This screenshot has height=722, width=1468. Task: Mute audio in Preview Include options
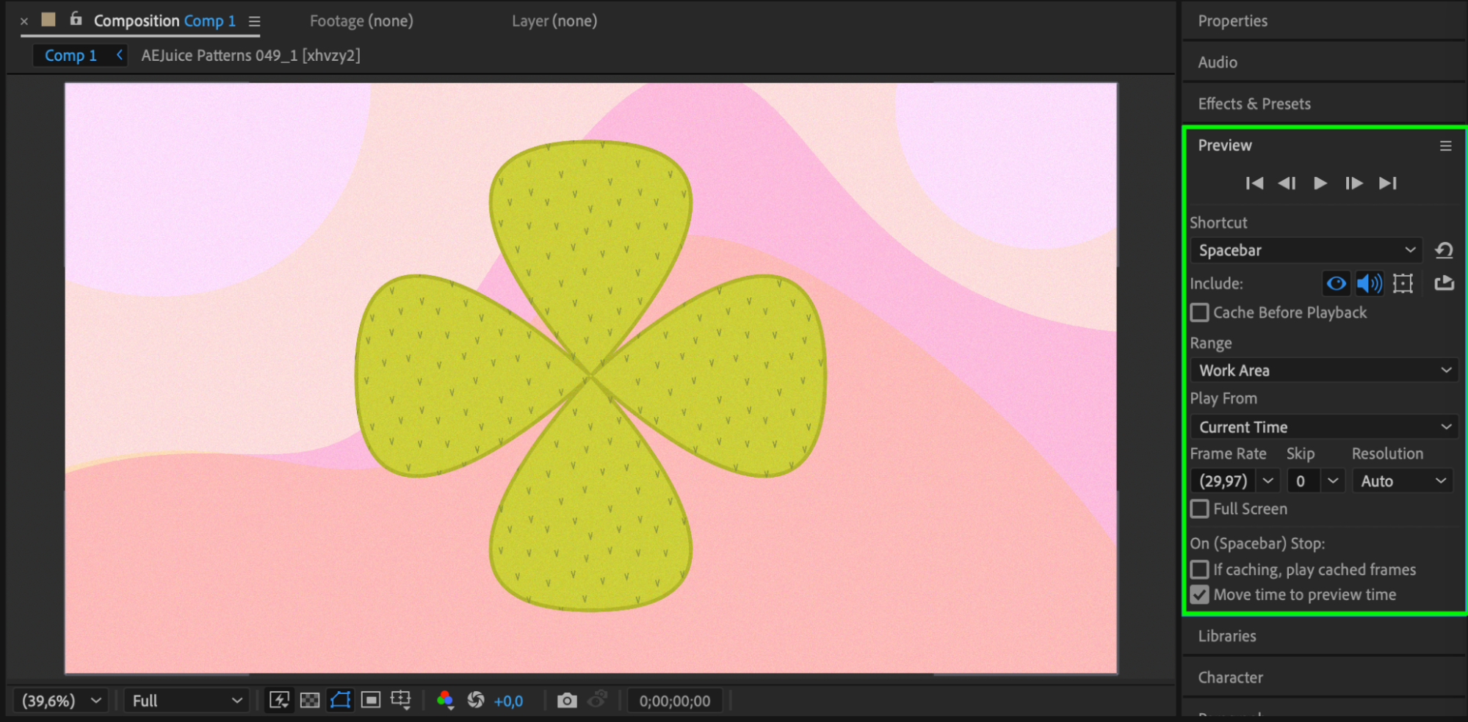[1369, 283]
